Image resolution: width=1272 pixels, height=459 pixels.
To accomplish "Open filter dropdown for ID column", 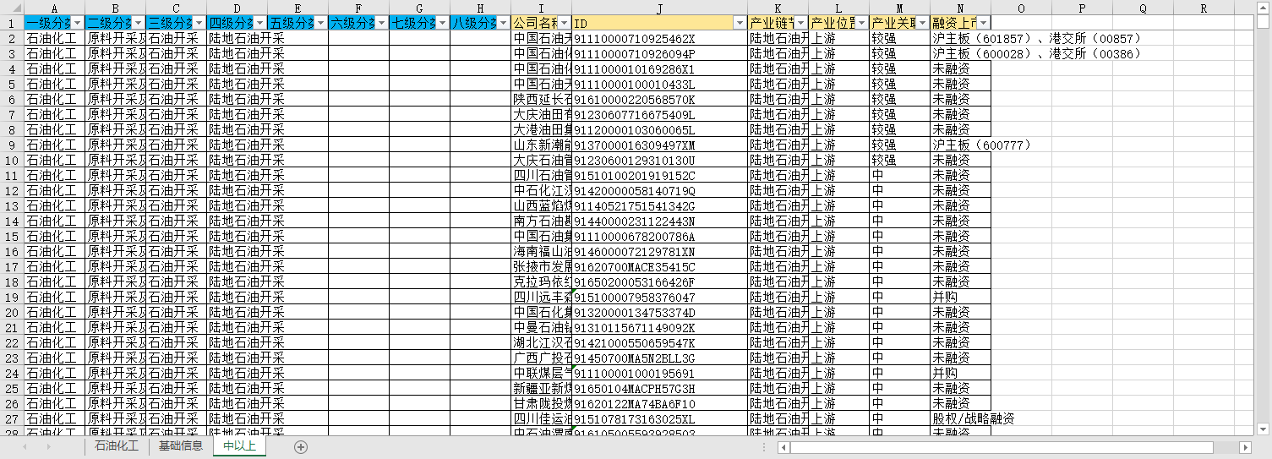I will [740, 23].
